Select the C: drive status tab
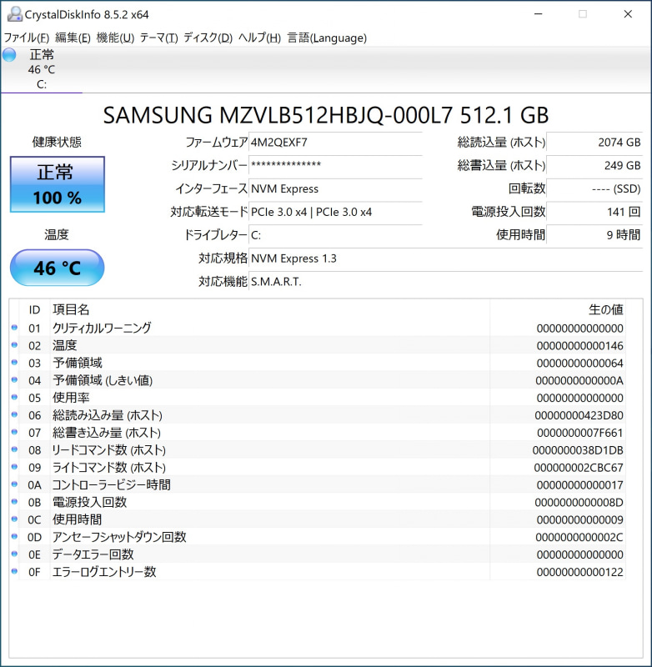This screenshot has height=667, width=652. (x=41, y=69)
